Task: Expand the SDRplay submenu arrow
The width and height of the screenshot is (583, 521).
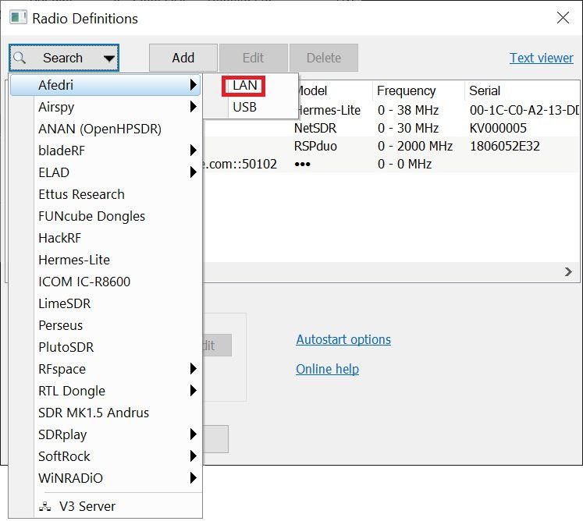Action: (x=193, y=434)
